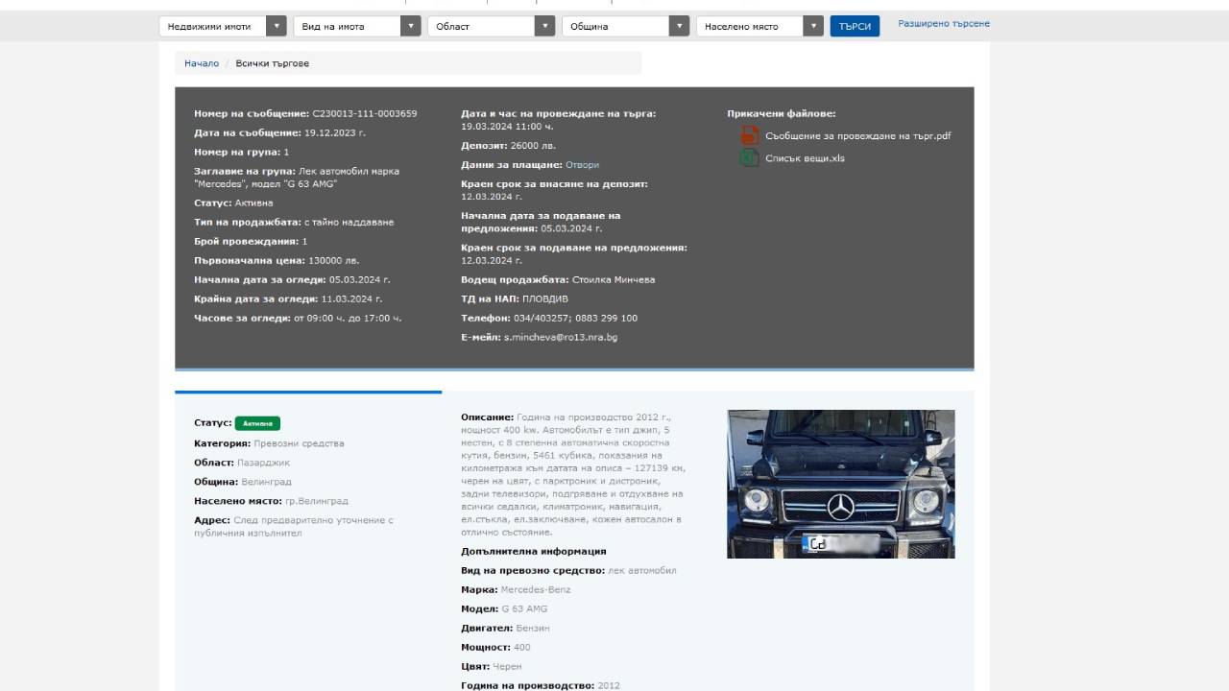Open the Недвижими имоти category dropdown
The width and height of the screenshot is (1229, 691).
point(216,26)
